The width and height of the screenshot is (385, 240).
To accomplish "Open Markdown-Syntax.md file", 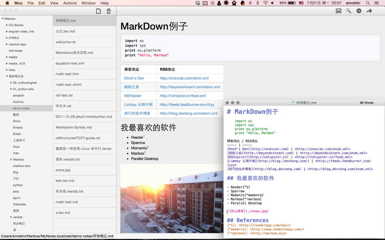I will (85, 127).
